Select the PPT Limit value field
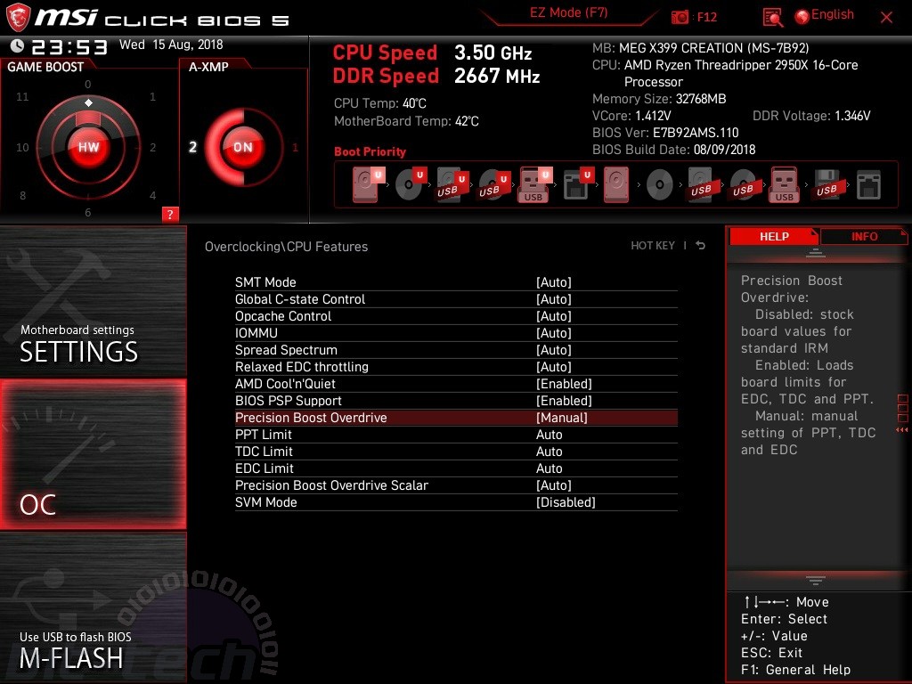Viewport: 912px width, 684px height. click(549, 435)
